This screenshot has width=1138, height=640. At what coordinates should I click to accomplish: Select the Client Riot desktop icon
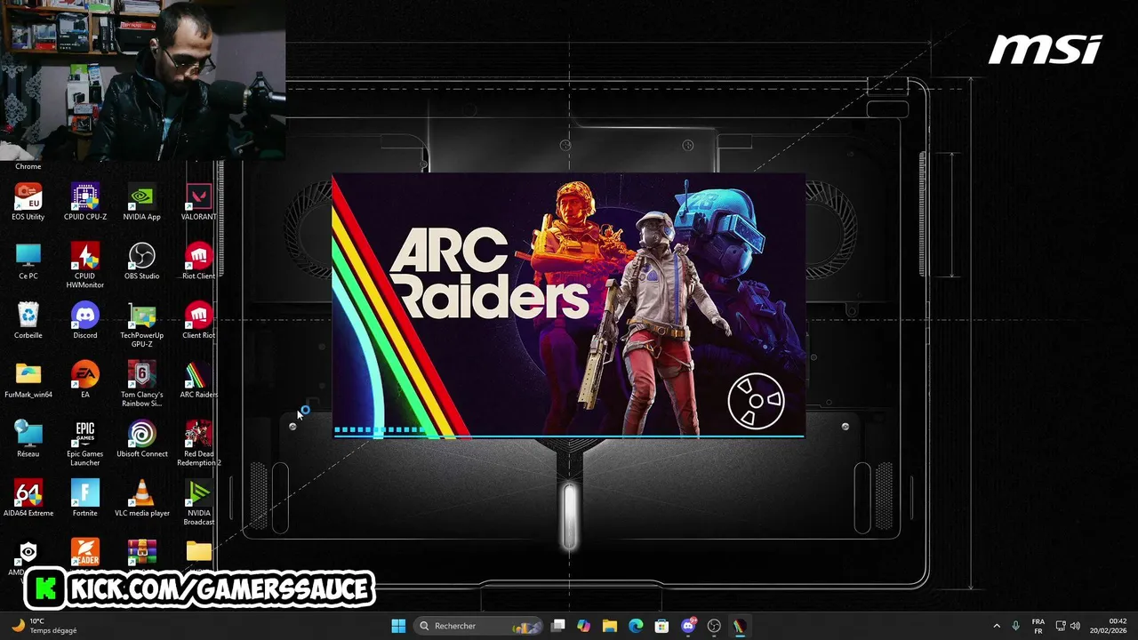(x=198, y=320)
